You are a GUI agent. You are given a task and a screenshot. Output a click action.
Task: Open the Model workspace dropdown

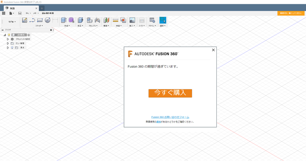(x=12, y=22)
